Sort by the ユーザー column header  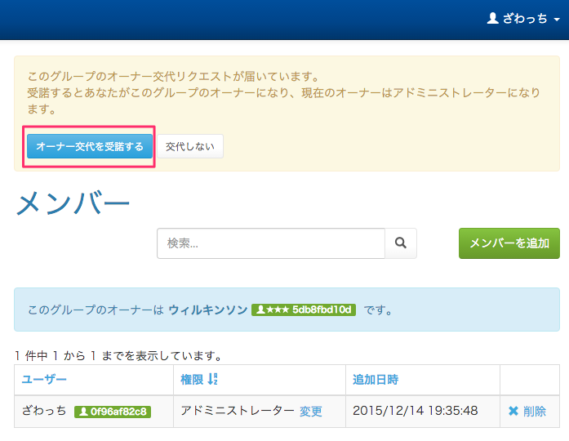coord(44,380)
